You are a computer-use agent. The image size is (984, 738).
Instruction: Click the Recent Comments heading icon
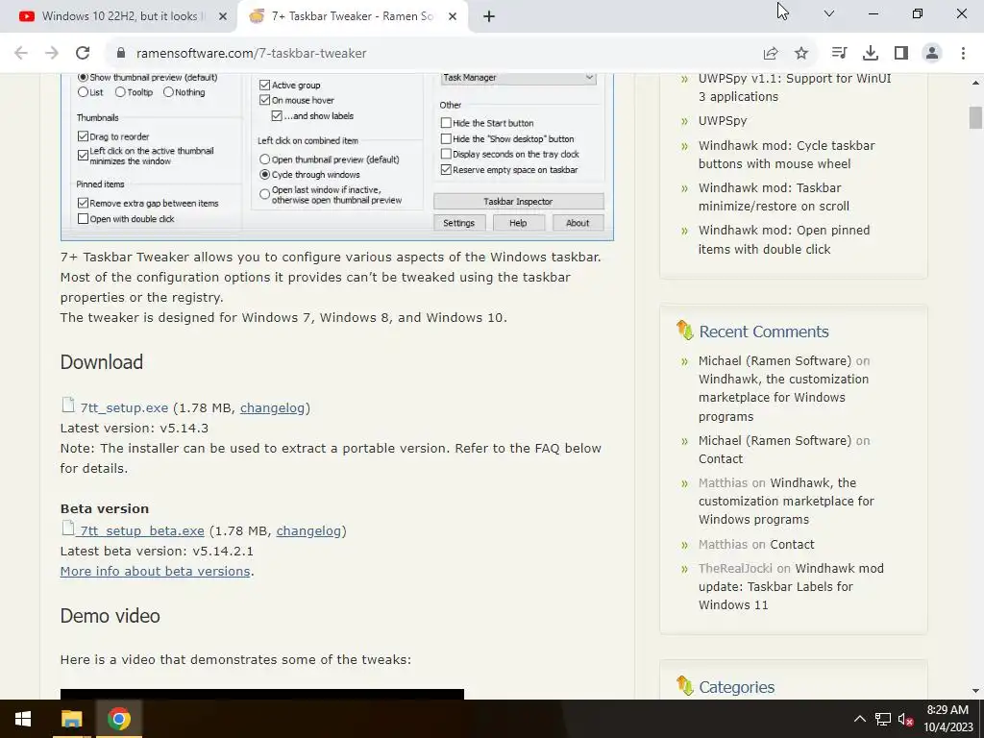[684, 331]
